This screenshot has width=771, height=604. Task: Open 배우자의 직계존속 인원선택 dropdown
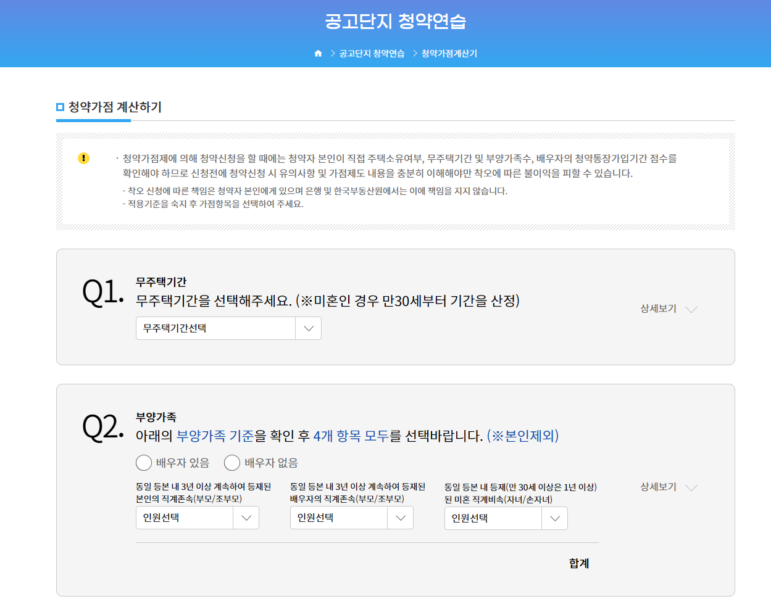pyautogui.click(x=352, y=518)
